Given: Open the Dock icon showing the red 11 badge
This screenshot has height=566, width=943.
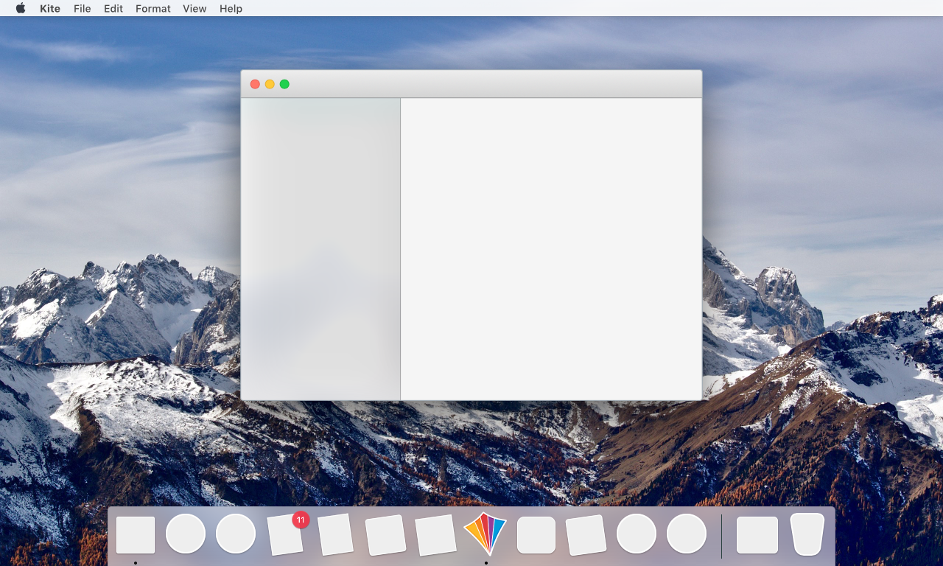Looking at the screenshot, I should (x=286, y=534).
